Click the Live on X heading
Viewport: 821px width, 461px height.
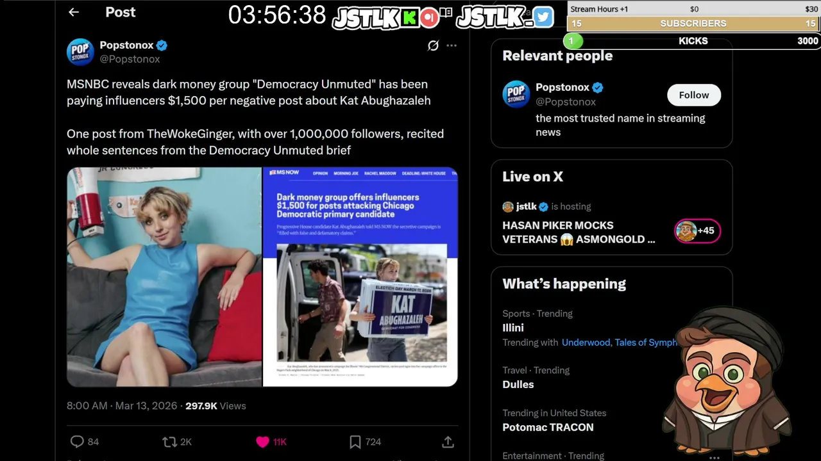tap(532, 177)
